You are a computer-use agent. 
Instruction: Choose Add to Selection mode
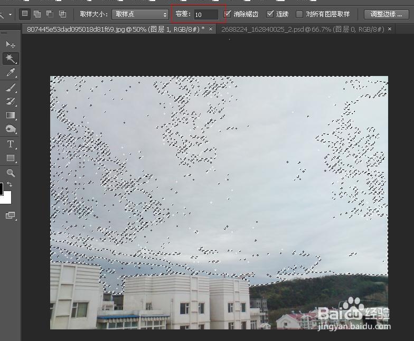pos(37,14)
